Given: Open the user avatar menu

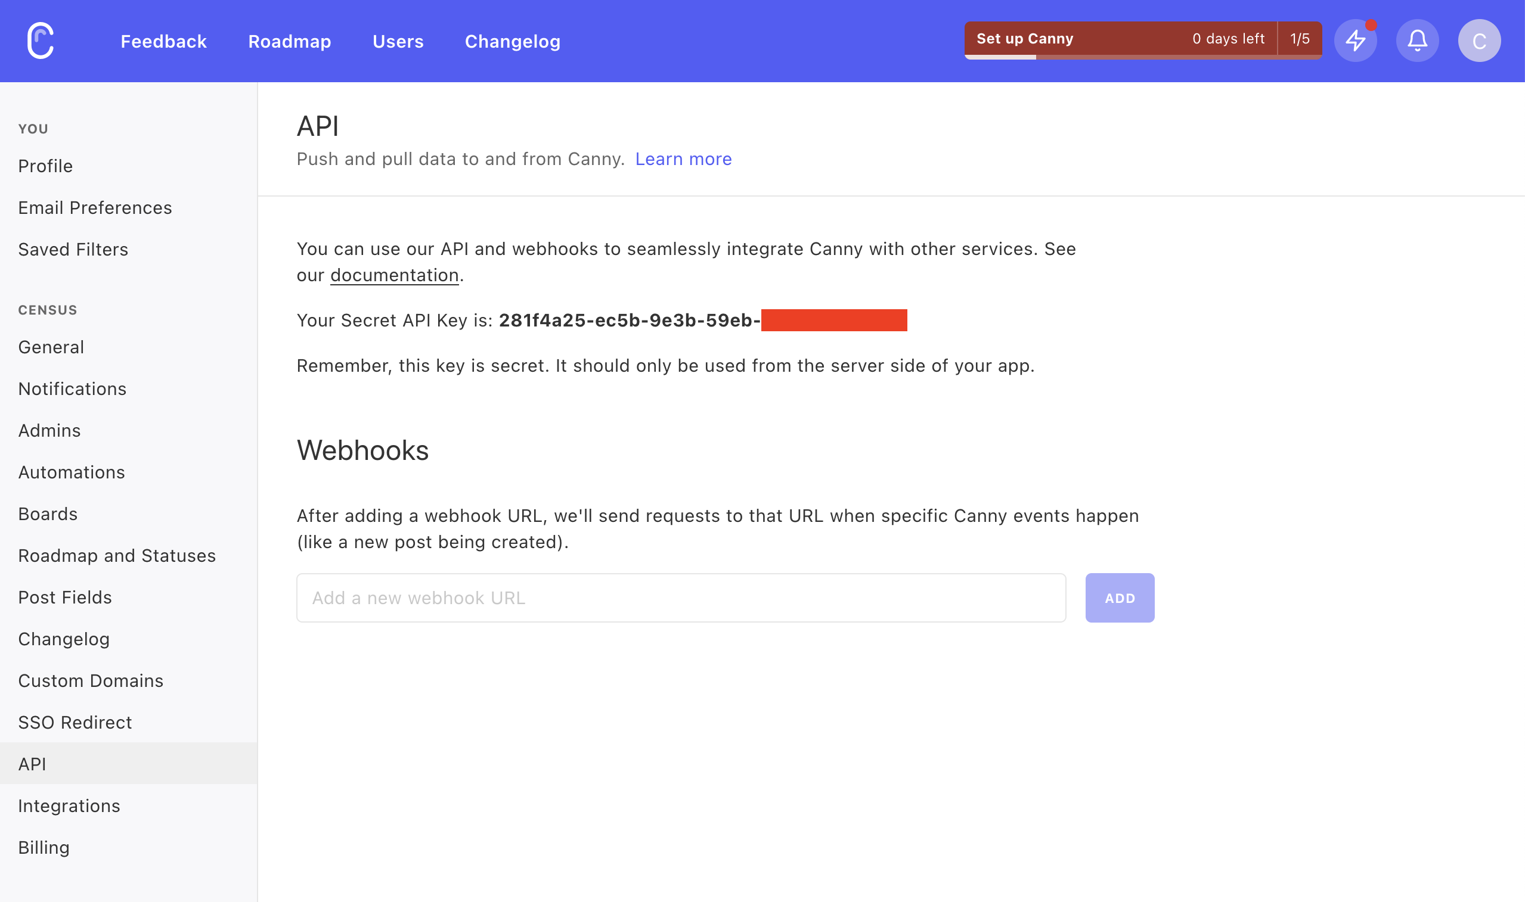Looking at the screenshot, I should tap(1478, 41).
